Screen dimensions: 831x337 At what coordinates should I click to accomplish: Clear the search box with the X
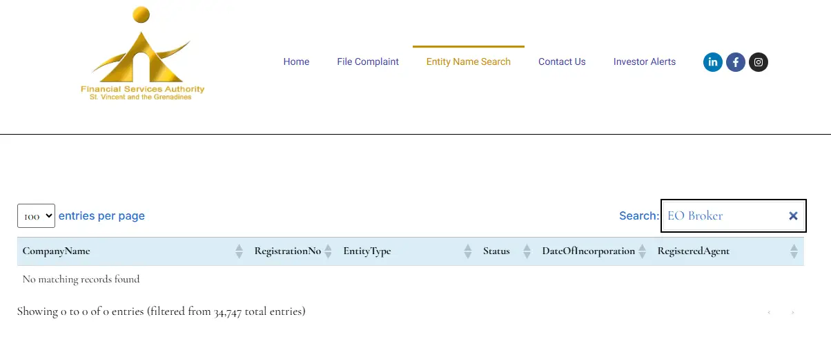[793, 216]
